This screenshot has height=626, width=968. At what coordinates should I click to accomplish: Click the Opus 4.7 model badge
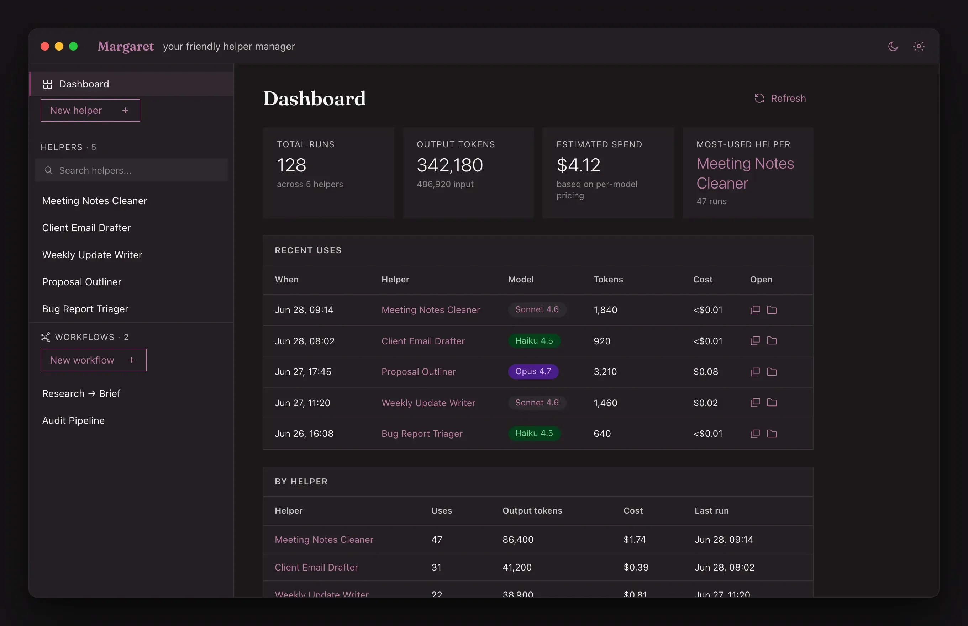(533, 371)
